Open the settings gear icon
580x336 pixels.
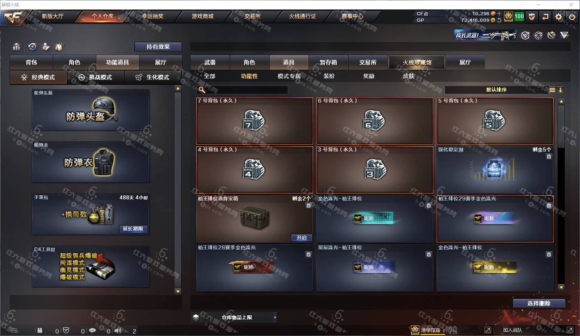pyautogui.click(x=559, y=17)
